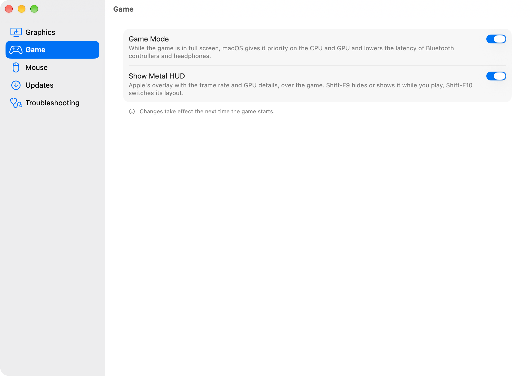530x376 pixels.
Task: Open the Graphics settings section
Action: pyautogui.click(x=52, y=32)
